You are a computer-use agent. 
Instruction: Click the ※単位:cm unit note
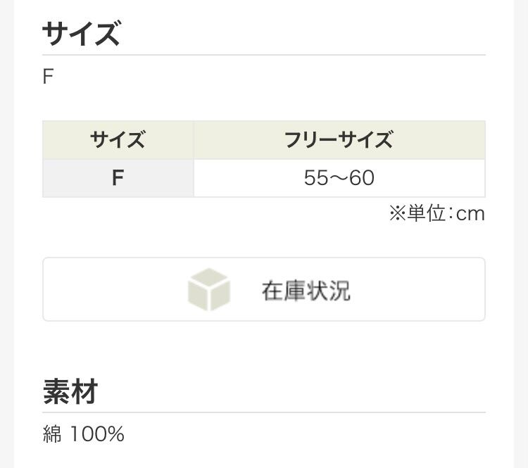(436, 213)
